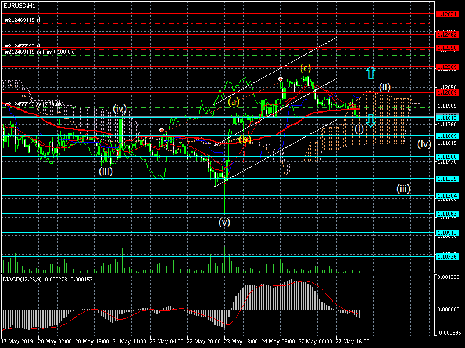Click the cyan 1.11812 price label
Screen dimensions: 465x348
(446, 118)
